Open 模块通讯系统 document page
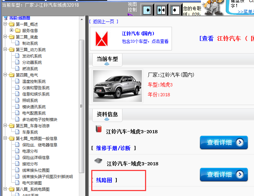This screenshot has height=196, width=254. (x=34, y=107)
